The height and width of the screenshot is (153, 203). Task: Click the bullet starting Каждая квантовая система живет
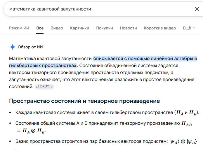click(x=107, y=112)
